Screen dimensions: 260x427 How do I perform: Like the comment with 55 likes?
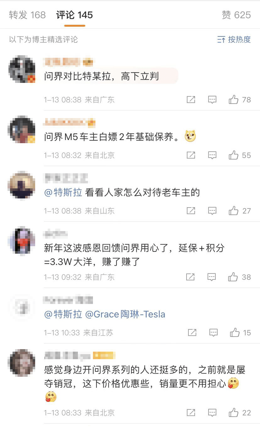(234, 155)
